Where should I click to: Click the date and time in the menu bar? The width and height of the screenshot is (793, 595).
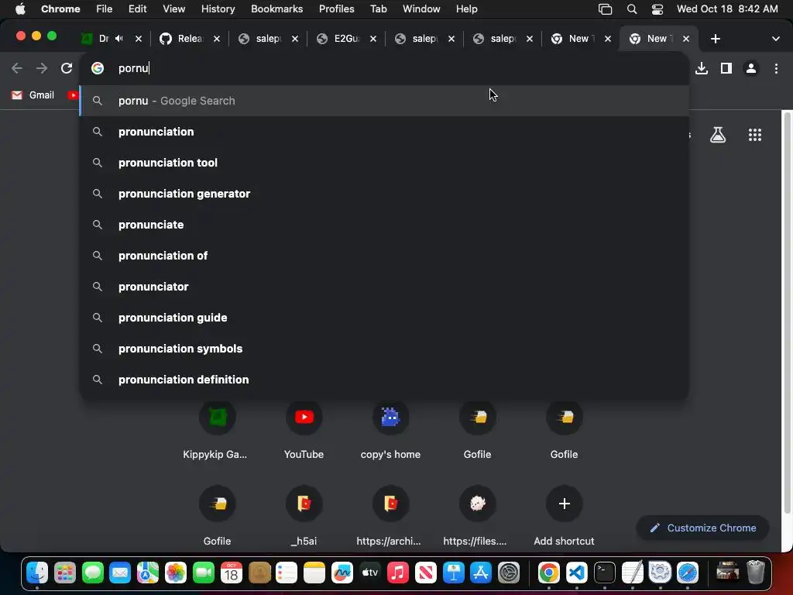[726, 9]
